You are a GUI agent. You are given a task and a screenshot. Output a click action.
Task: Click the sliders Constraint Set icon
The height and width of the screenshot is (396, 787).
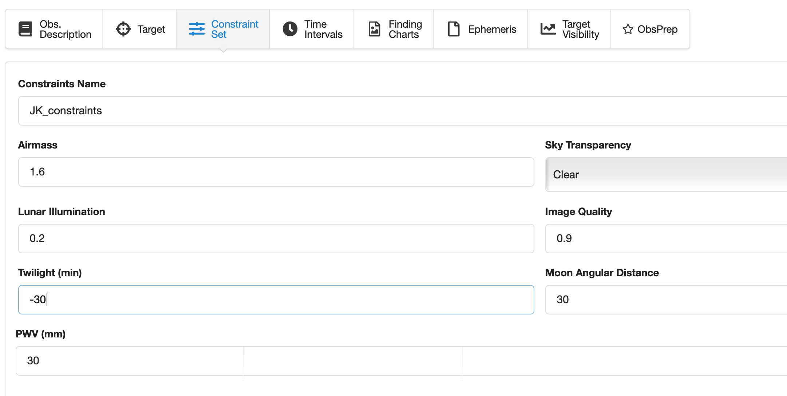[197, 29]
